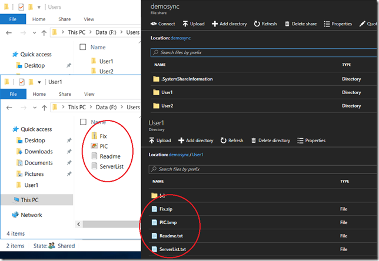This screenshot has width=379, height=261.
Task: Go back in User1 Explorer window
Action: (x=9, y=108)
